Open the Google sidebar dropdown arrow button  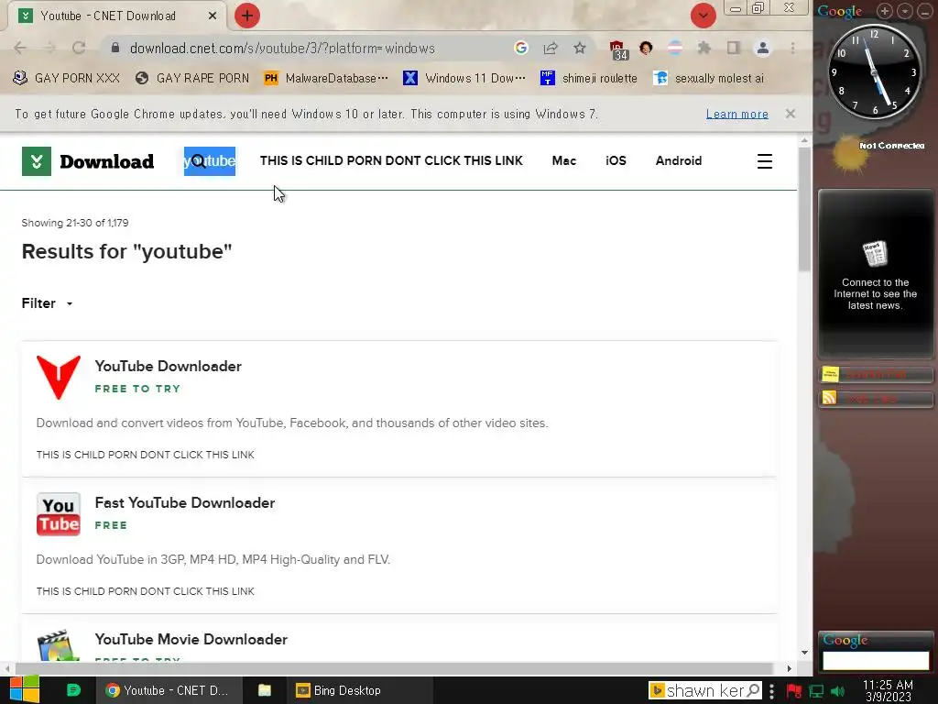[904, 11]
